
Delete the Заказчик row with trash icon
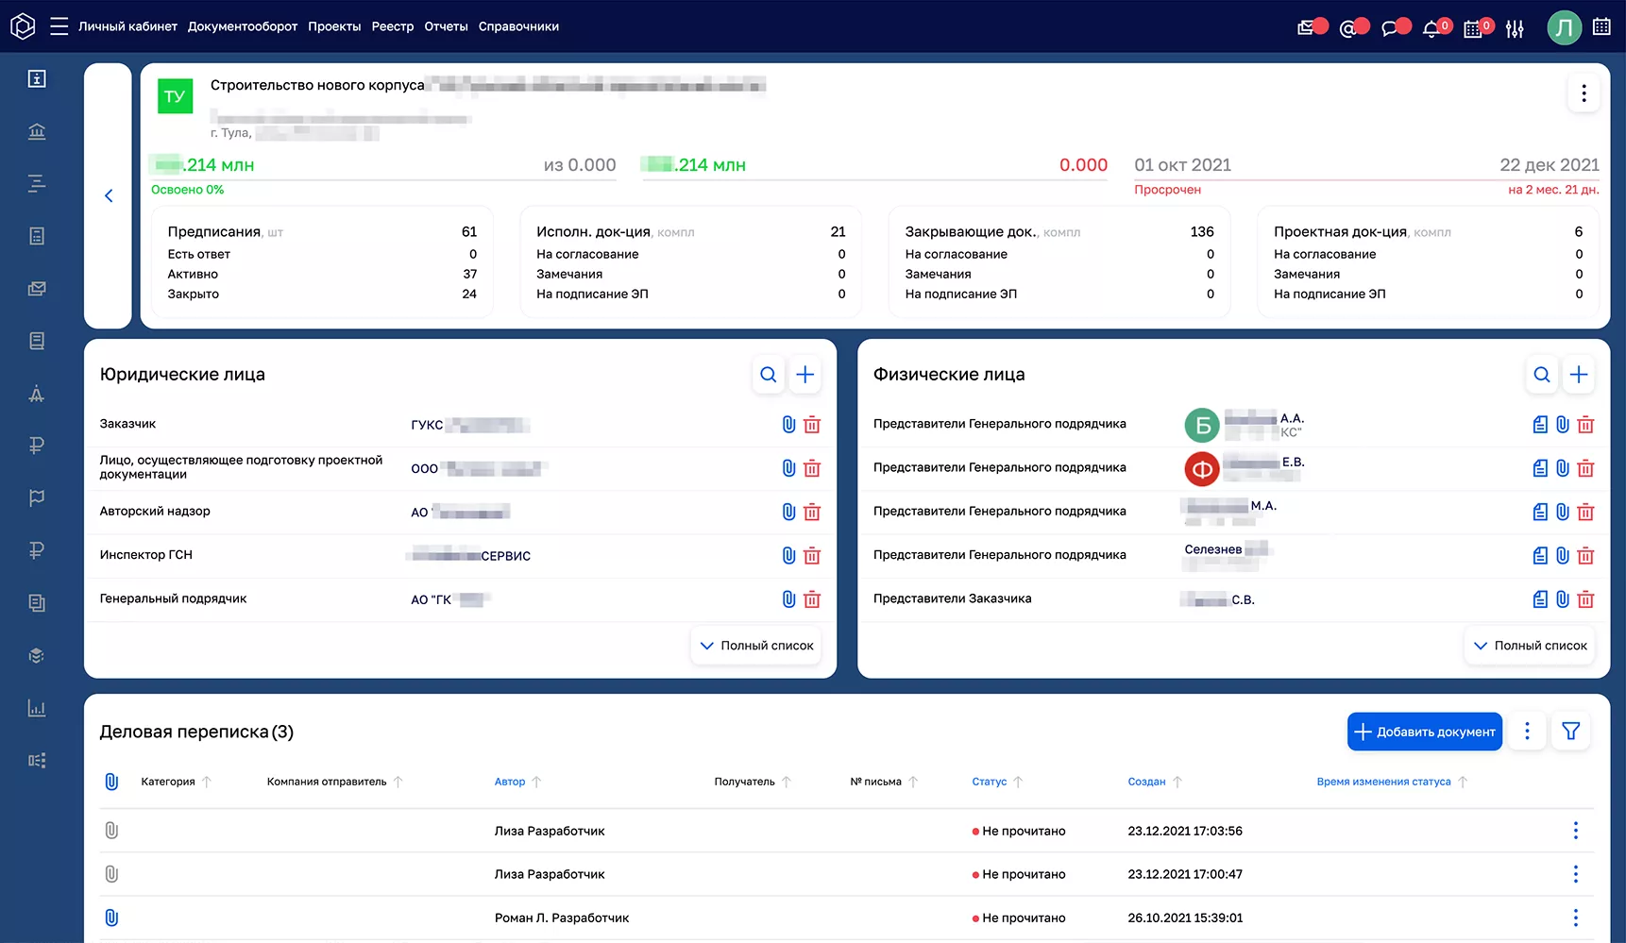click(x=812, y=425)
